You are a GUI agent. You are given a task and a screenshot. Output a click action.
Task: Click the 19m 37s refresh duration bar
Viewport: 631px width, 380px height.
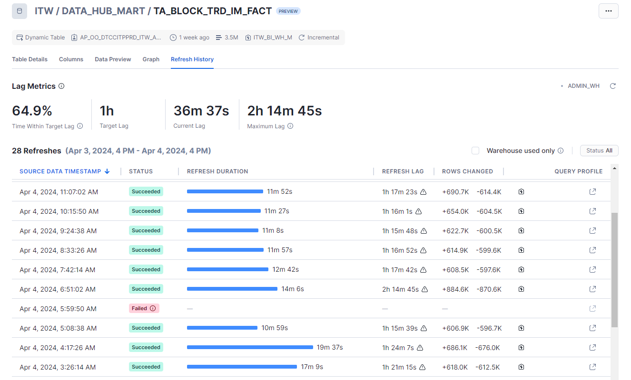click(250, 347)
